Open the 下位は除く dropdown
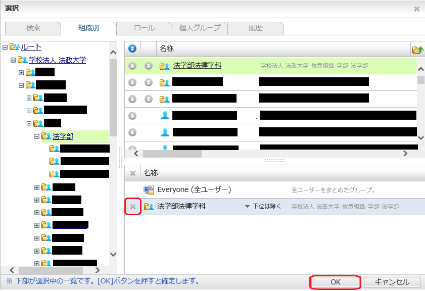 263,206
